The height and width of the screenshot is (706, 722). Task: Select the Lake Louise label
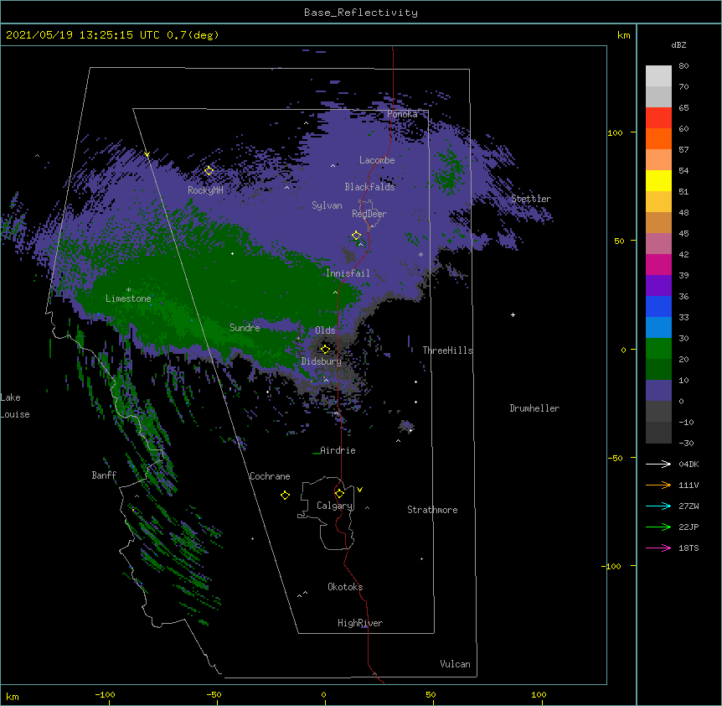pyautogui.click(x=15, y=406)
